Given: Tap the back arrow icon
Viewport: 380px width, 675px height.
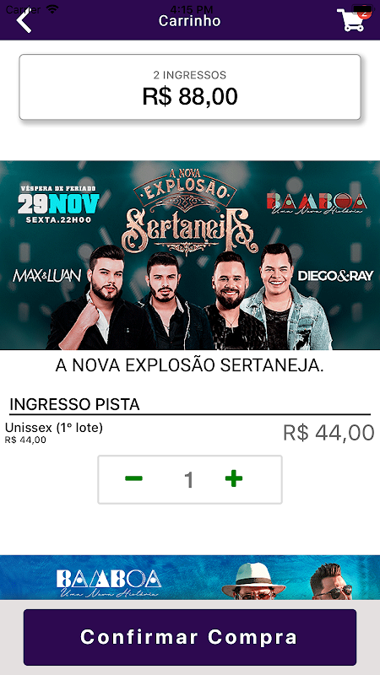Looking at the screenshot, I should 24,21.
